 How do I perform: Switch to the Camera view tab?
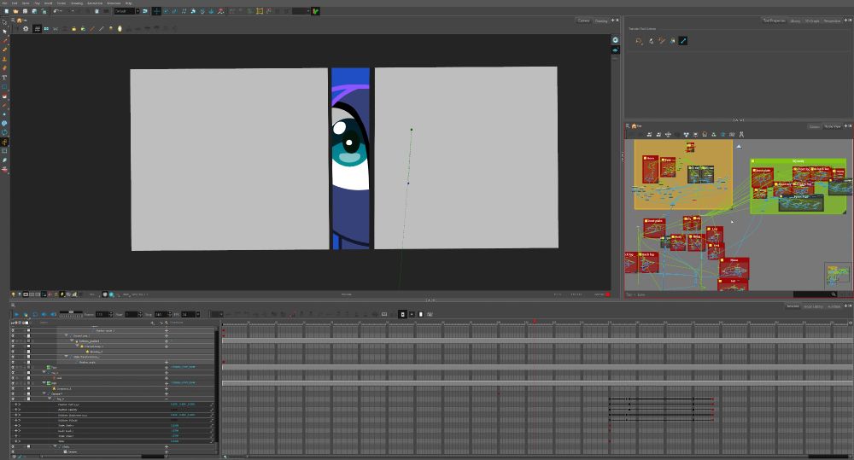583,20
